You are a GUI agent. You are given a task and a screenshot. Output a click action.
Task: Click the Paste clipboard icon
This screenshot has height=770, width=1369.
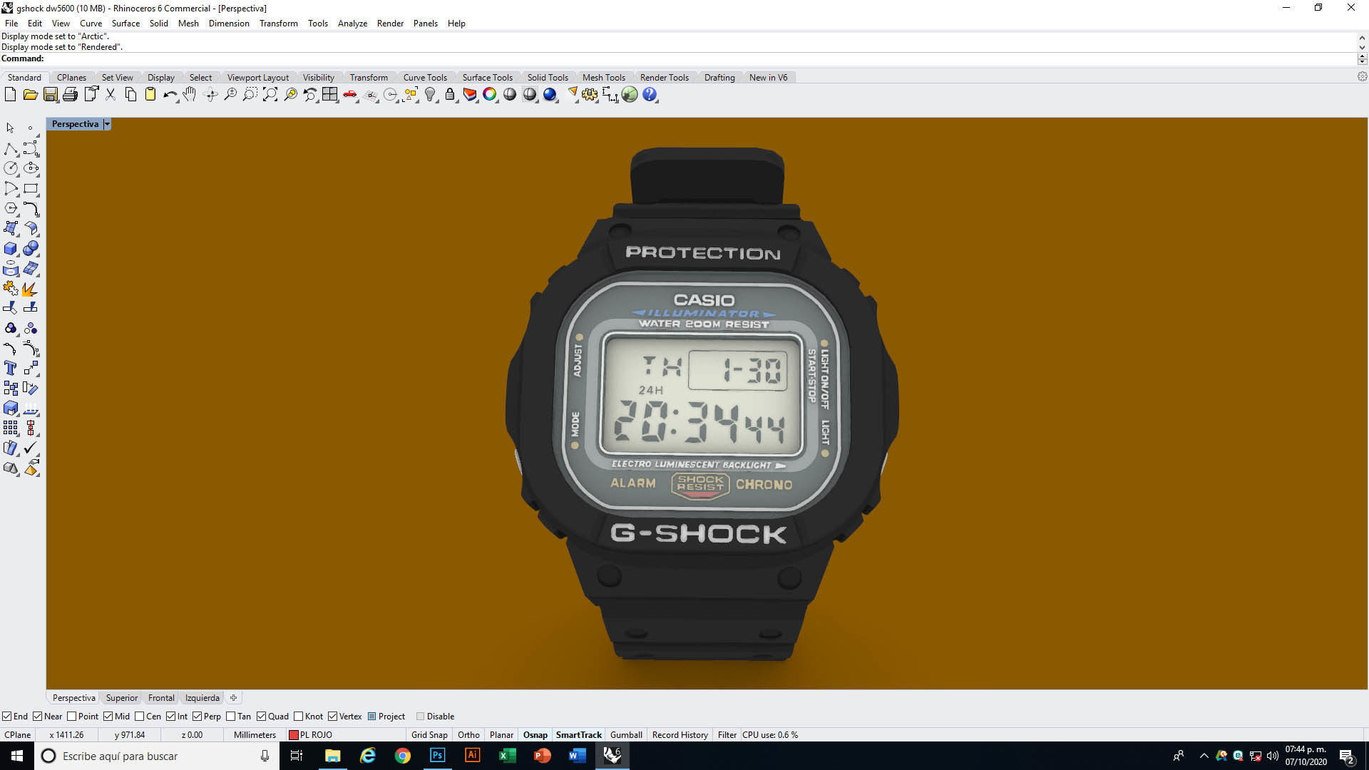[150, 94]
